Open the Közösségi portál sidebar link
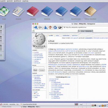Viewport: 108px width, 108px height. [x=38, y=54]
